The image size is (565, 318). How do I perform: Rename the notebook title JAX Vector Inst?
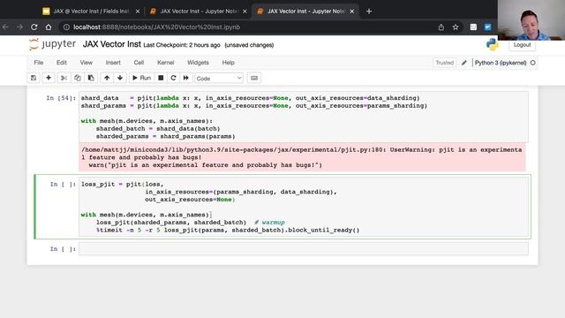112,44
